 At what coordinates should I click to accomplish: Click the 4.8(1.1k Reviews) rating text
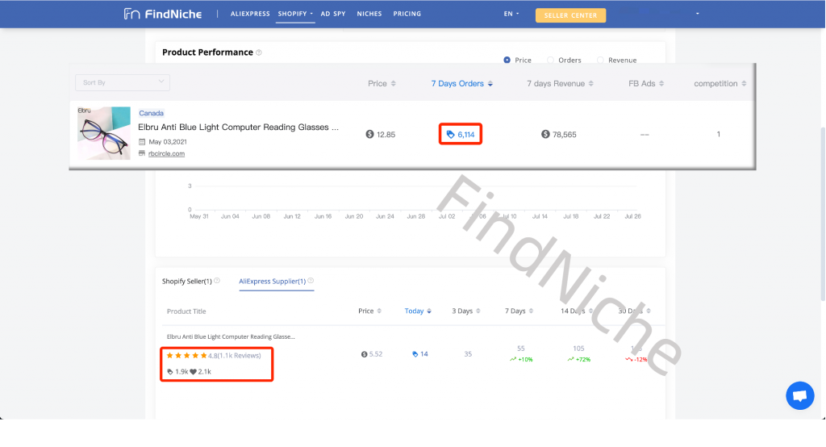click(x=235, y=356)
